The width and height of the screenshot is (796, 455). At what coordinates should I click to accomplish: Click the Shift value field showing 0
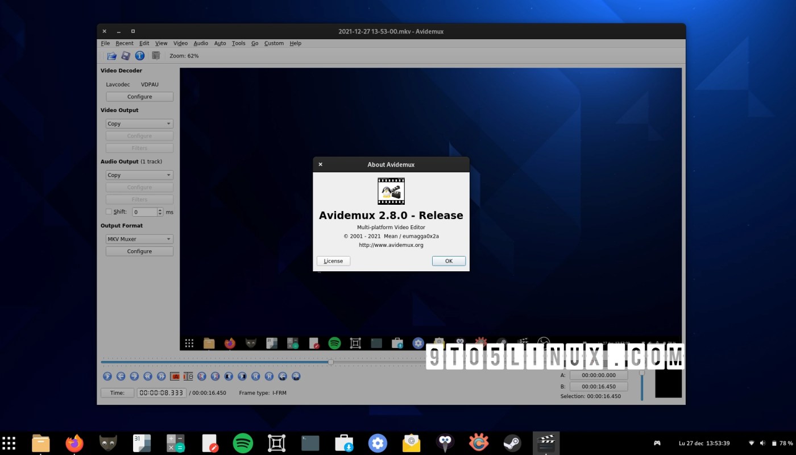[144, 212]
